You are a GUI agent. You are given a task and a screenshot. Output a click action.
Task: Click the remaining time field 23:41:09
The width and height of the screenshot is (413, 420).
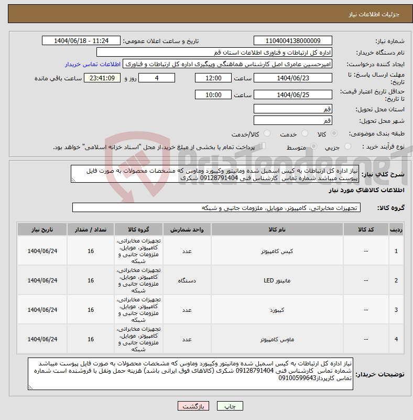(x=102, y=78)
